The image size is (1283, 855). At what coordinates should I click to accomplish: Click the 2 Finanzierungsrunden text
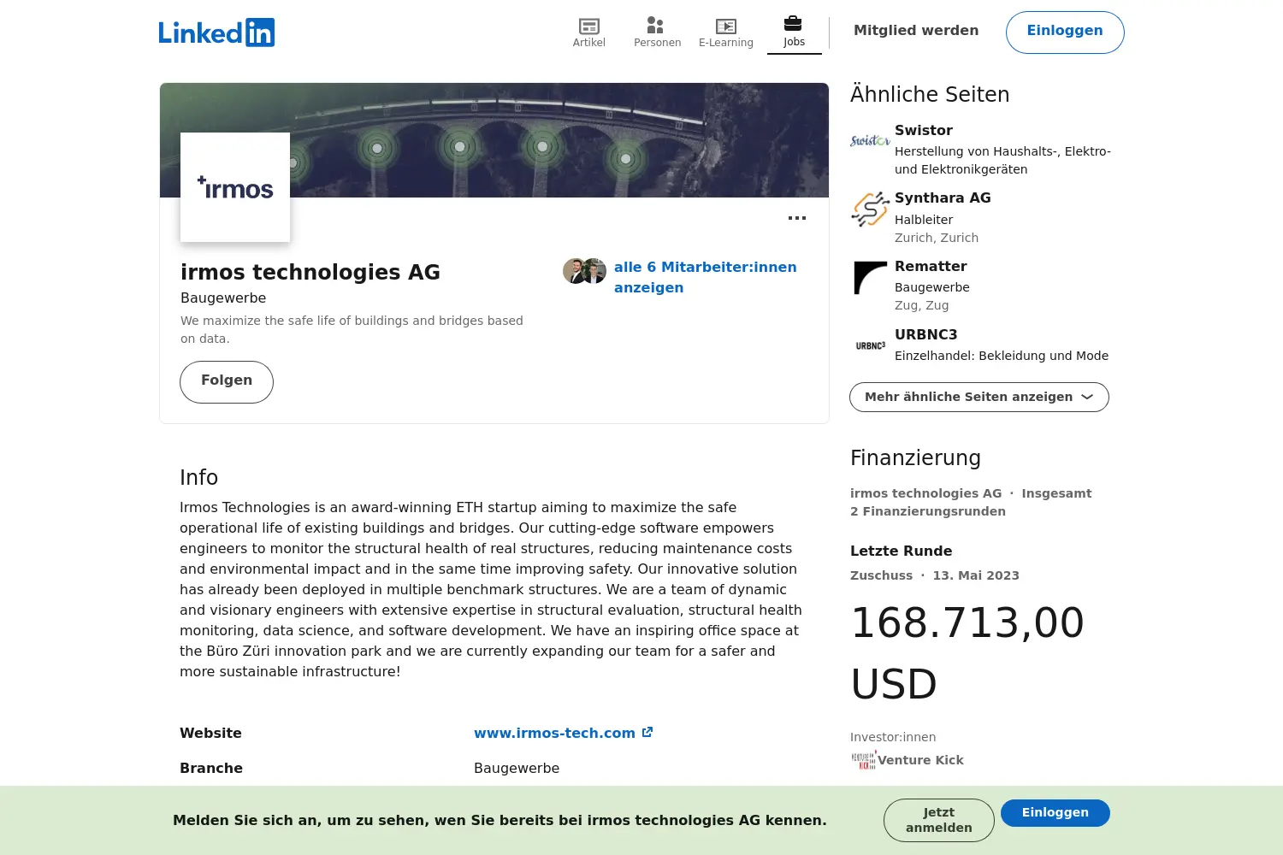point(928,511)
